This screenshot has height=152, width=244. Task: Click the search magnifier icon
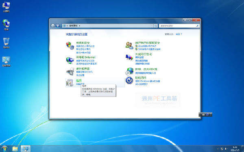point(197,26)
